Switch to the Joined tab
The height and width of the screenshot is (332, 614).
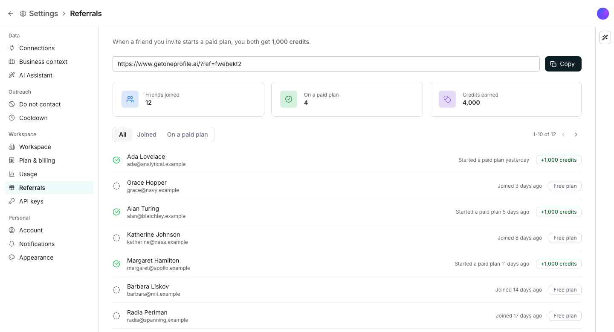tap(147, 135)
